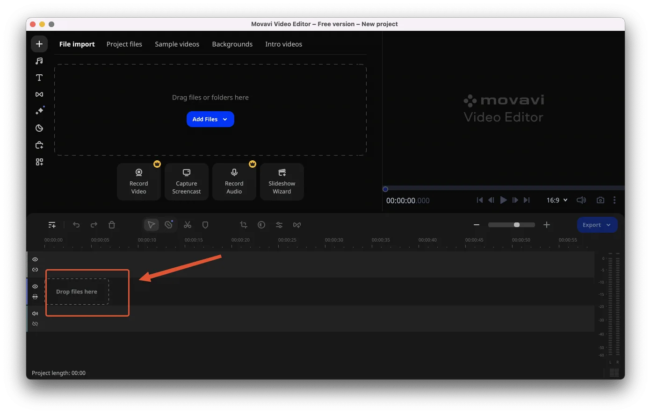651x414 pixels.
Task: Open the 16:9 aspect ratio dropdown
Action: point(557,200)
